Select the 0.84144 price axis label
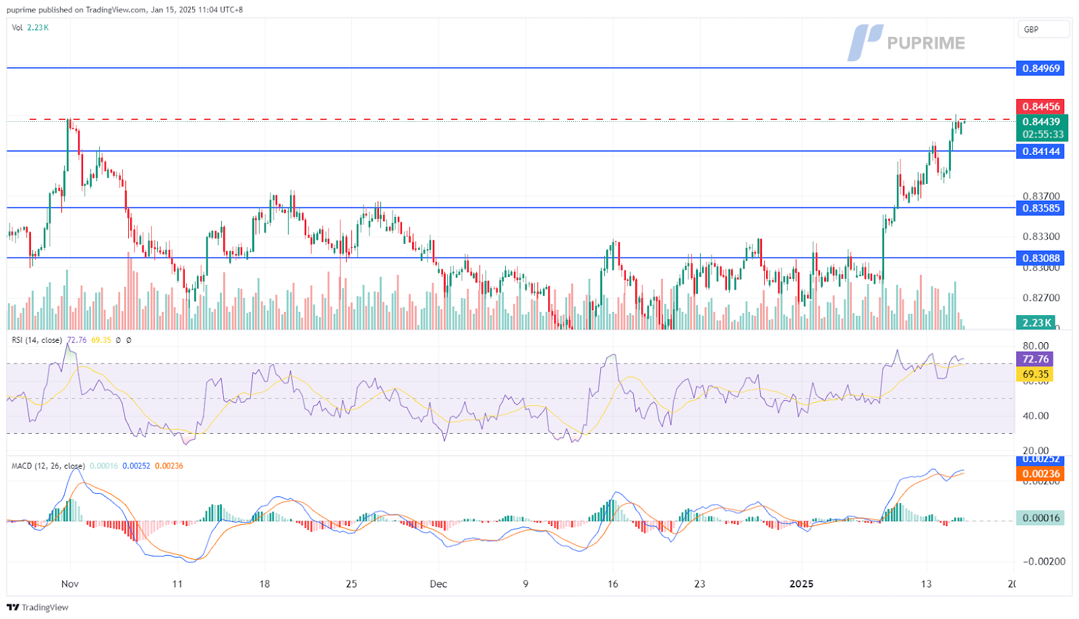The height and width of the screenshot is (619, 1079). click(1041, 152)
